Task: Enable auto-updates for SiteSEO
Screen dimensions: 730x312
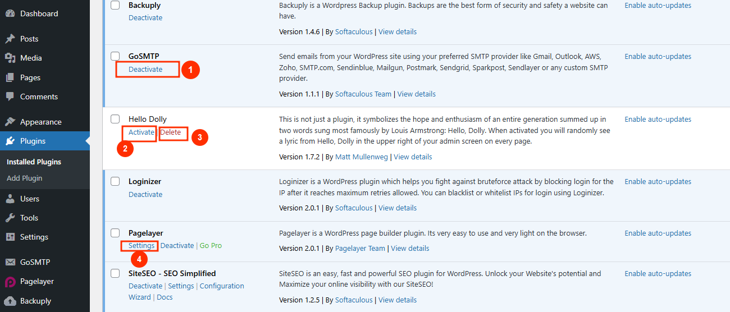Action: tap(658, 274)
